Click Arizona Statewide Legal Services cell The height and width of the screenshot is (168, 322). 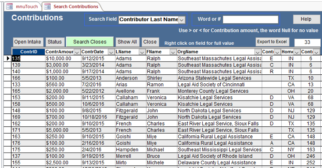click(x=219, y=78)
